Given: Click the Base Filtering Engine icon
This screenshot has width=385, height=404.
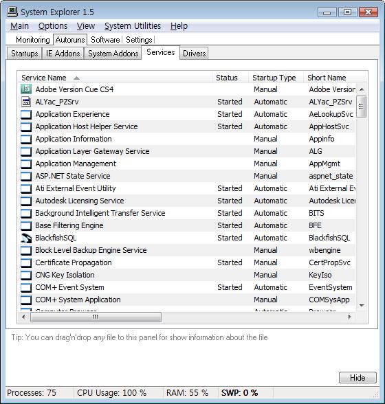Looking at the screenshot, I should pos(26,225).
